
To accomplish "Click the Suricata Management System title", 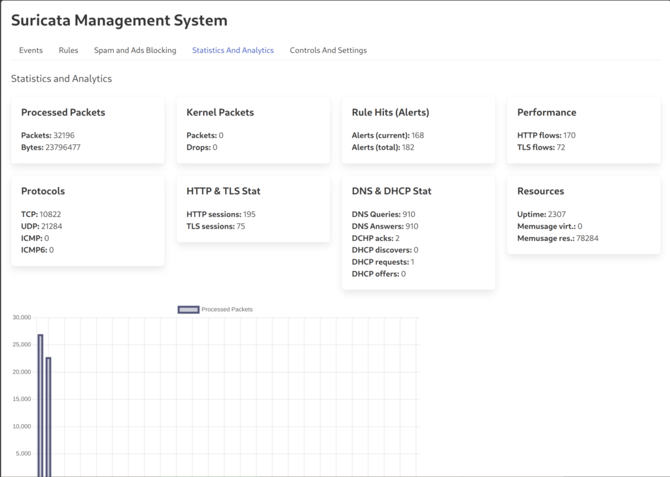I will (x=118, y=20).
